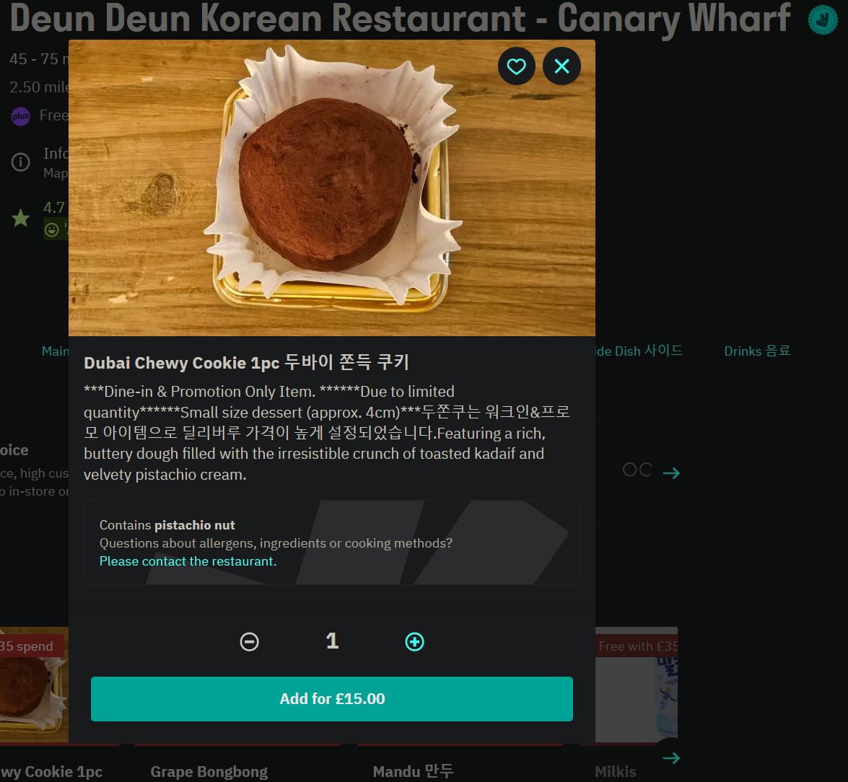Viewport: 848px width, 782px height.
Task: Click the green rating star icon
Action: [x=20, y=219]
